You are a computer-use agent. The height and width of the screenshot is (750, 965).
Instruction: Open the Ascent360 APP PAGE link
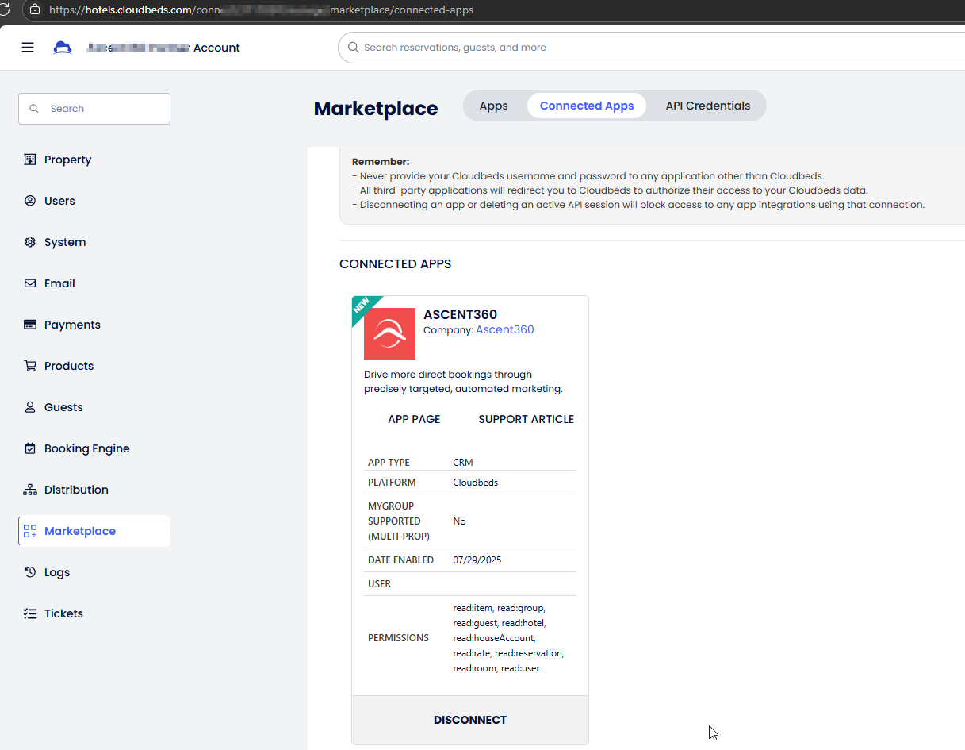tap(414, 419)
